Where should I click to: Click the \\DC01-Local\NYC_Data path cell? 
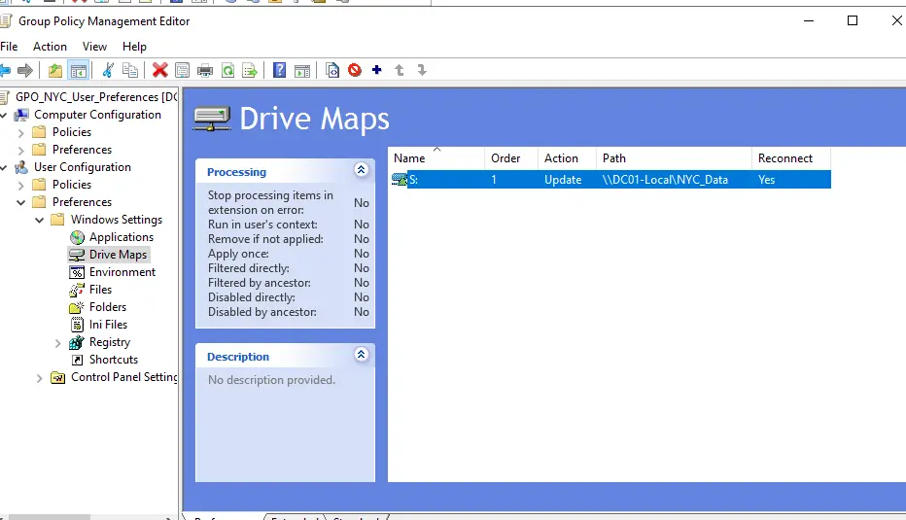665,180
